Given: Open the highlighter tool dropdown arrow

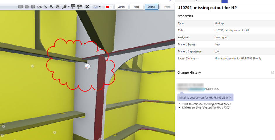Looking at the screenshot, I should pos(68,7).
